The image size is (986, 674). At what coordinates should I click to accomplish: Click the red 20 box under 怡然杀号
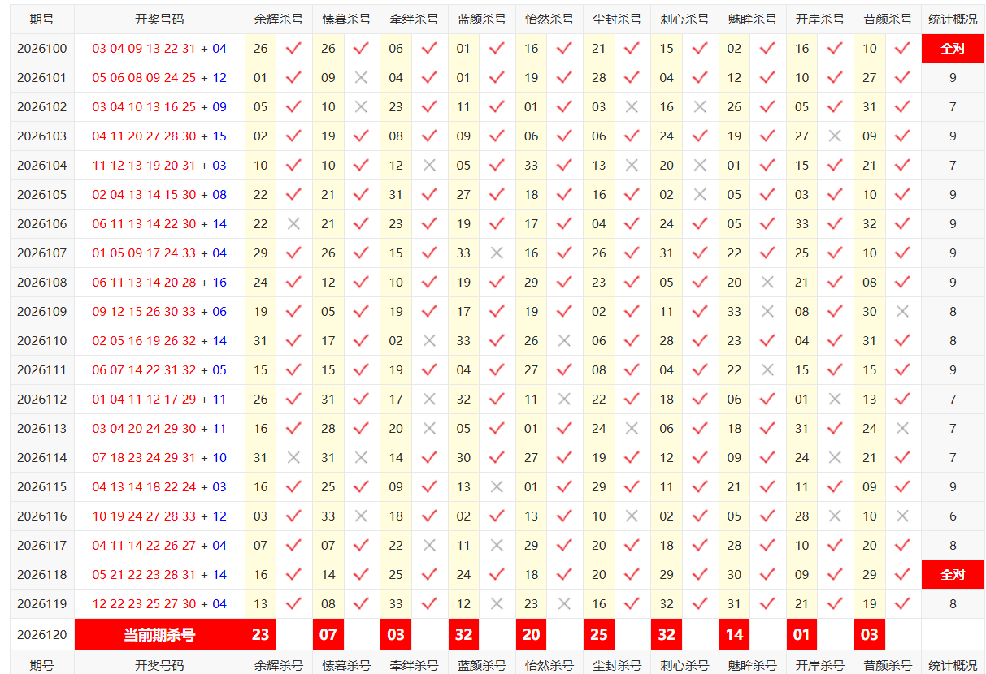click(532, 635)
